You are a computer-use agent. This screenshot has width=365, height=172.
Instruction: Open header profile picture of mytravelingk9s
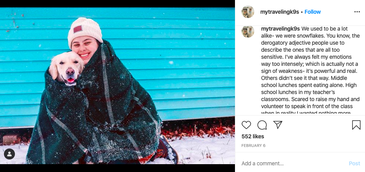tap(248, 12)
